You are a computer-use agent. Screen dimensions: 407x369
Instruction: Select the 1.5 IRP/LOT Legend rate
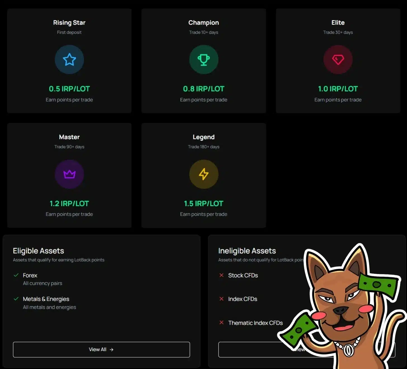pyautogui.click(x=204, y=203)
